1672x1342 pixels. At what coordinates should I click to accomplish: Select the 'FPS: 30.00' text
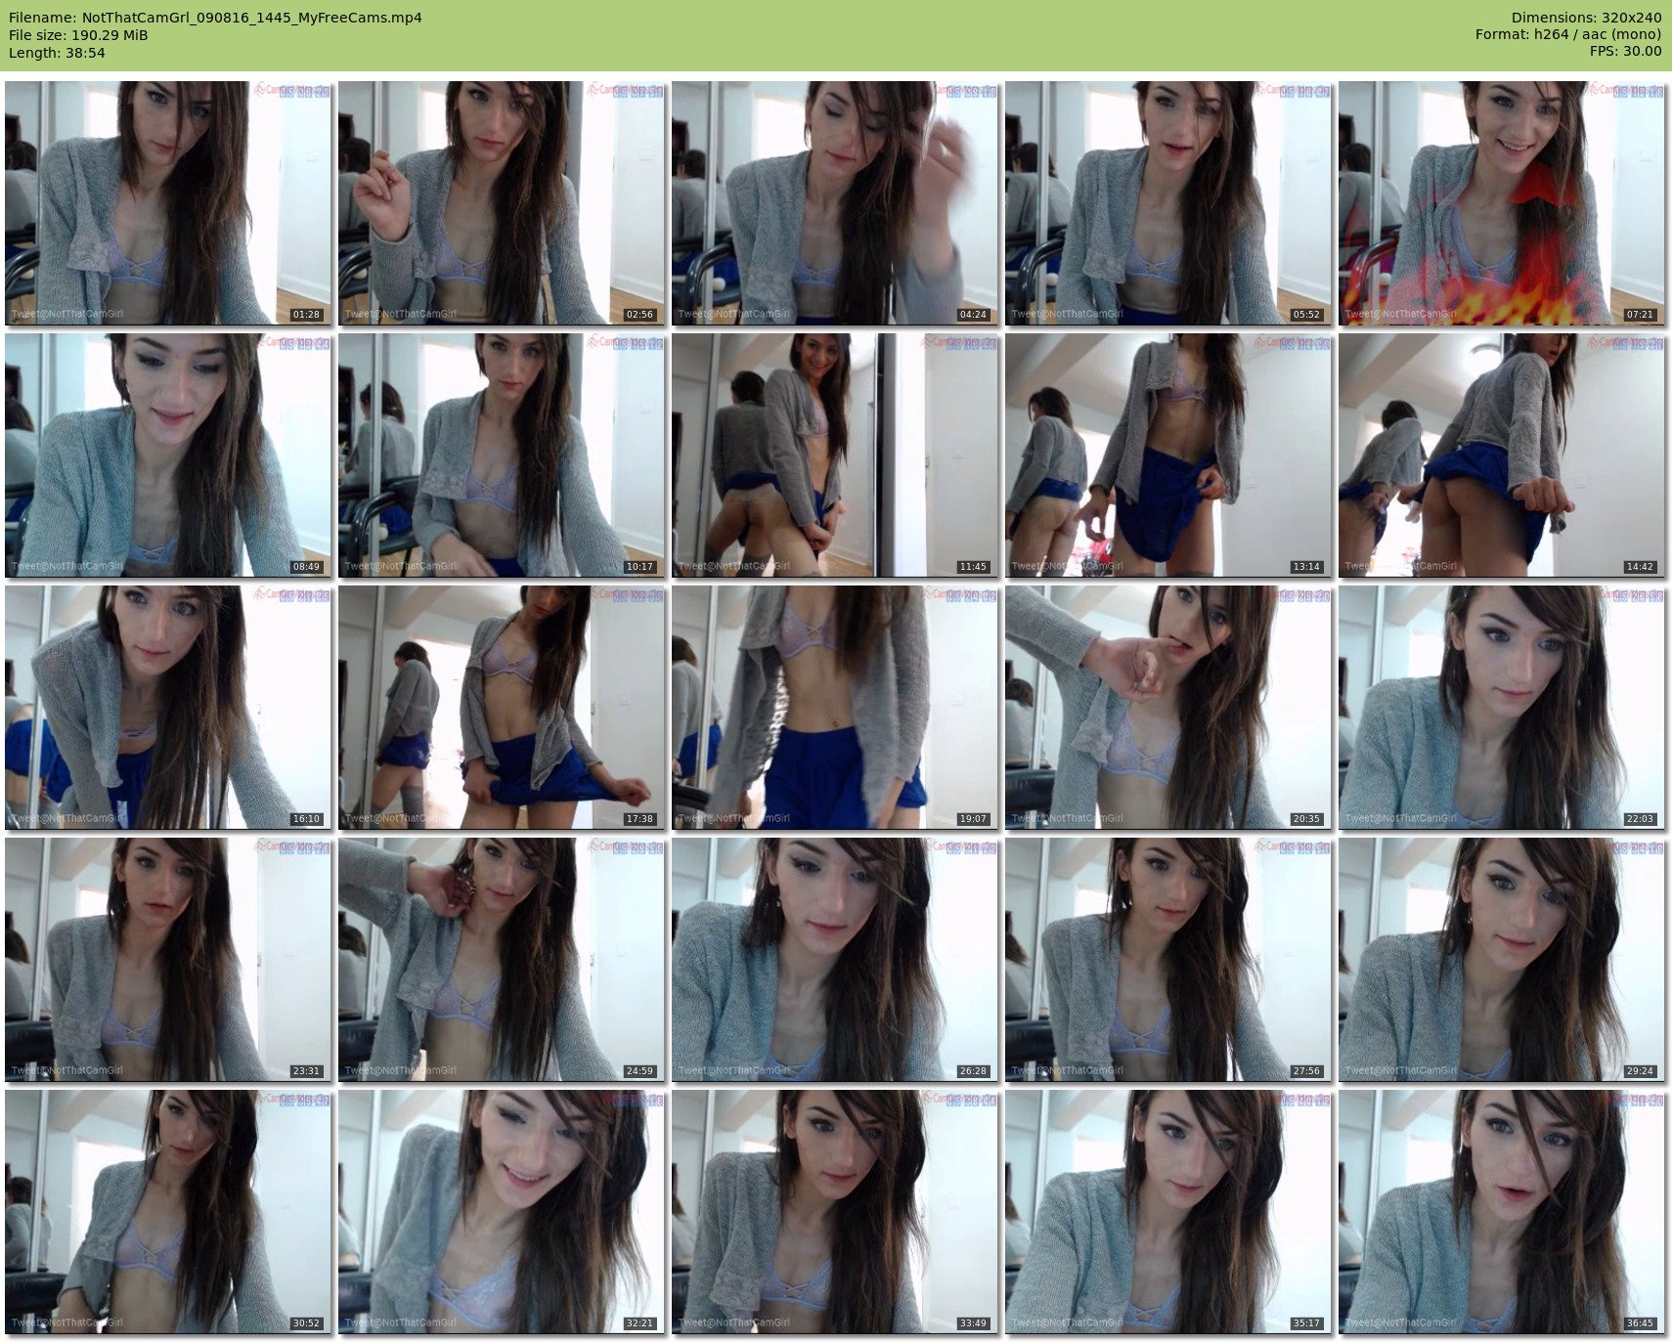(x=1625, y=52)
